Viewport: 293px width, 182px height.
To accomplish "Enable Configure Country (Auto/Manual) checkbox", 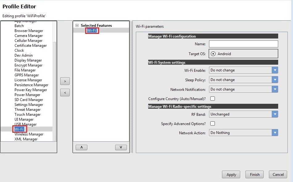I will point(212,99).
